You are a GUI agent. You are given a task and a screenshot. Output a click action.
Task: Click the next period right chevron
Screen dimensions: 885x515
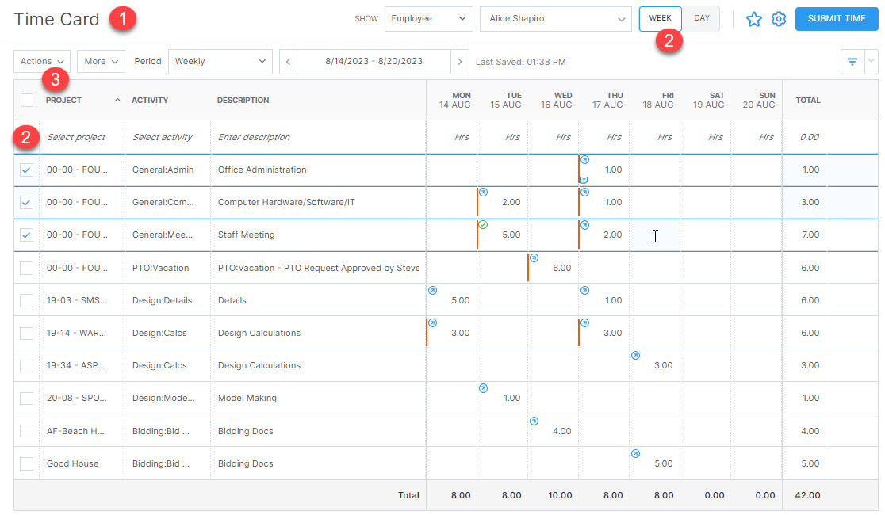[x=460, y=61]
